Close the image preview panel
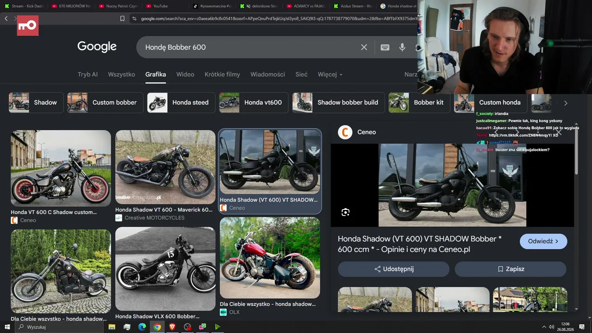Viewport: 592px width, 333px height. click(559, 133)
